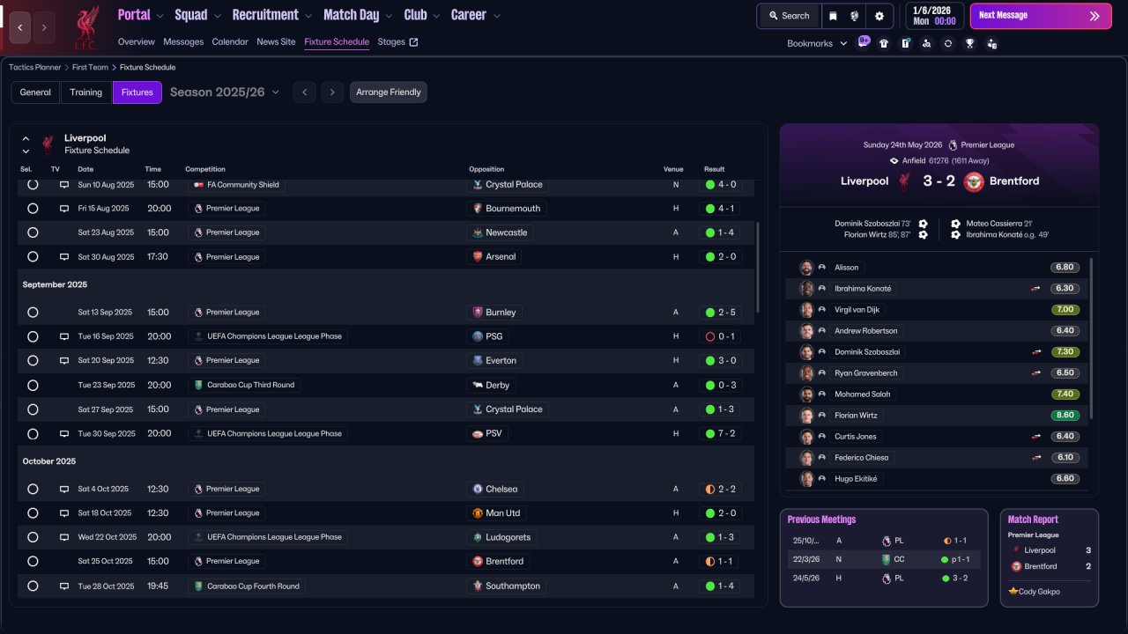This screenshot has width=1128, height=634.
Task: Select the Derby fixture radio button
Action: coord(33,386)
